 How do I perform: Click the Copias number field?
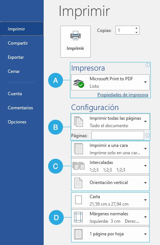coord(125,30)
